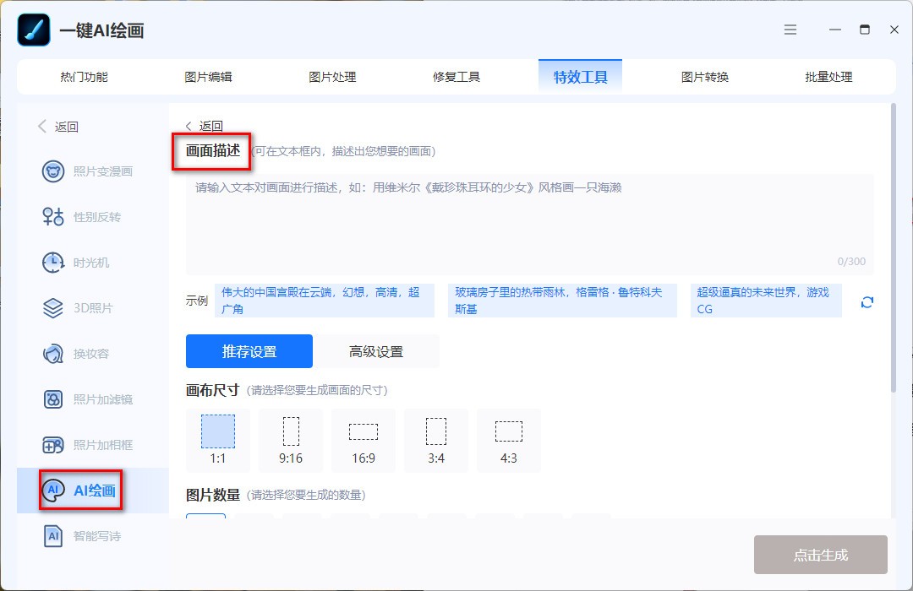The width and height of the screenshot is (913, 591).
Task: Switch to the 图片转换 tab
Action: [x=703, y=76]
